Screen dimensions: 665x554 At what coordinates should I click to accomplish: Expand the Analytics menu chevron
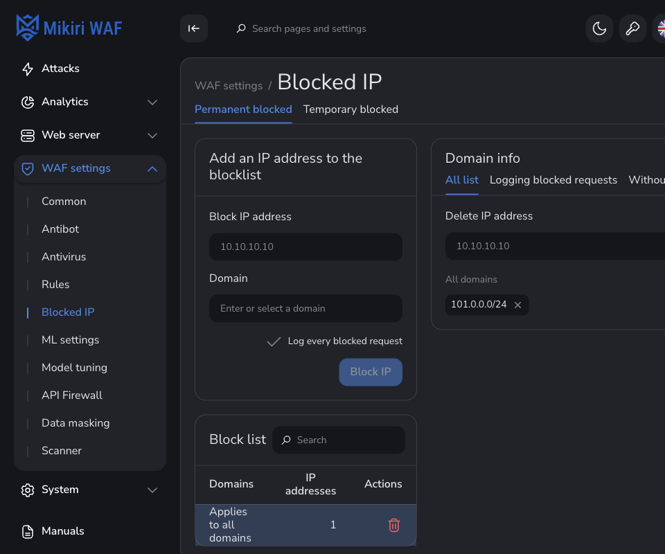(152, 102)
